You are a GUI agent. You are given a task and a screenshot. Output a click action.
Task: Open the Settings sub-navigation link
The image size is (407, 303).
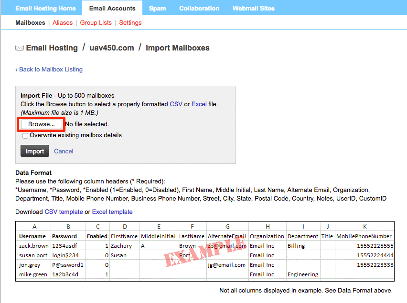click(x=130, y=22)
